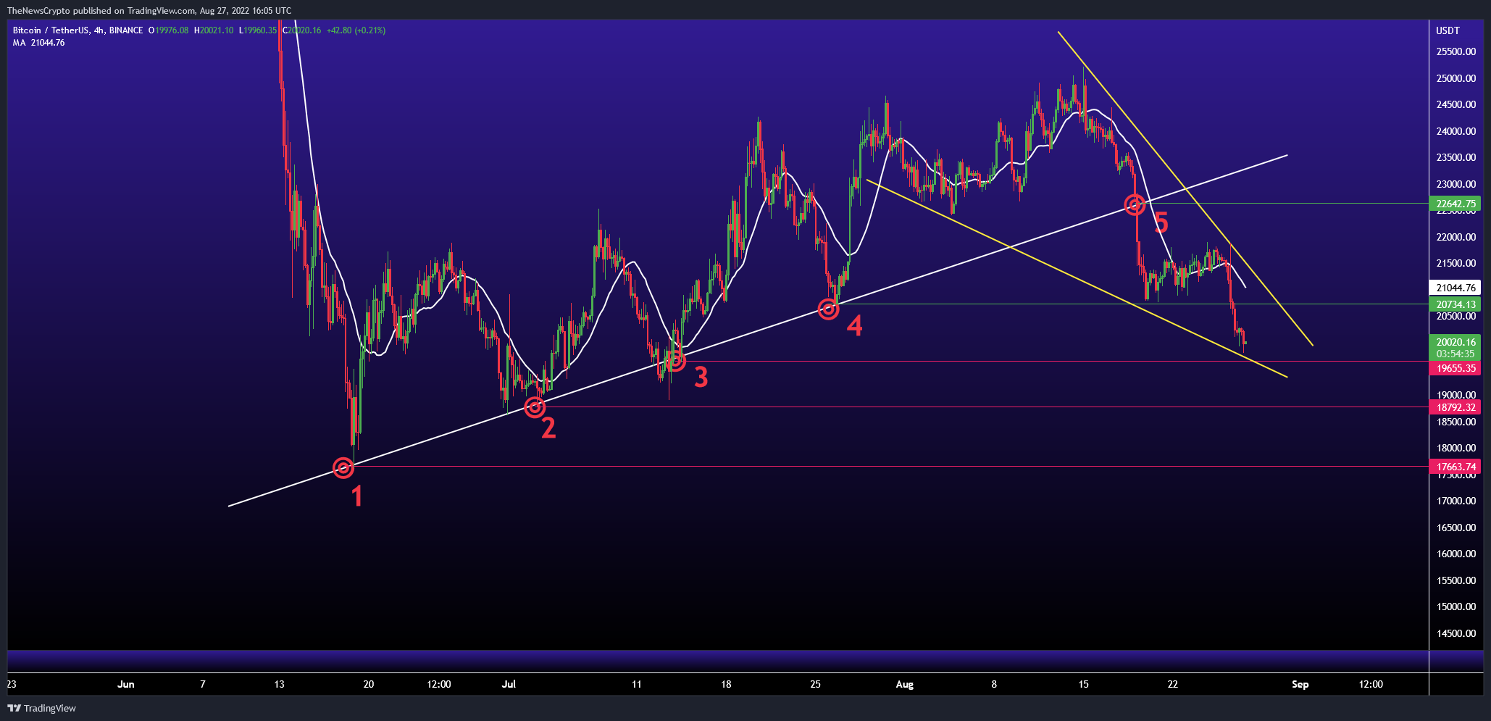Click the red circle marker numbered 5
This screenshot has width=1491, height=721.
[x=1135, y=205]
